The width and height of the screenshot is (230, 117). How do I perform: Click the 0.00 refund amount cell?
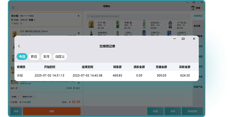point(139,75)
